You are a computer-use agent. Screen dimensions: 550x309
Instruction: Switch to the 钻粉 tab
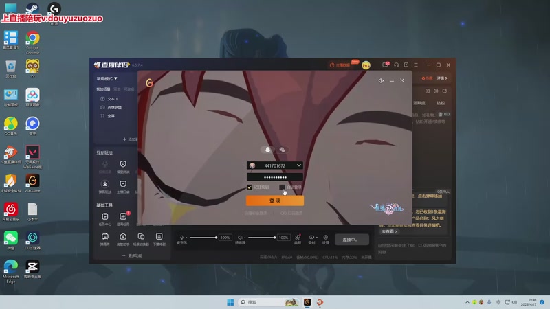point(441,103)
